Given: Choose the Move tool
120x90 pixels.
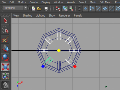Looking at the screenshot, I should [x=5, y=48].
